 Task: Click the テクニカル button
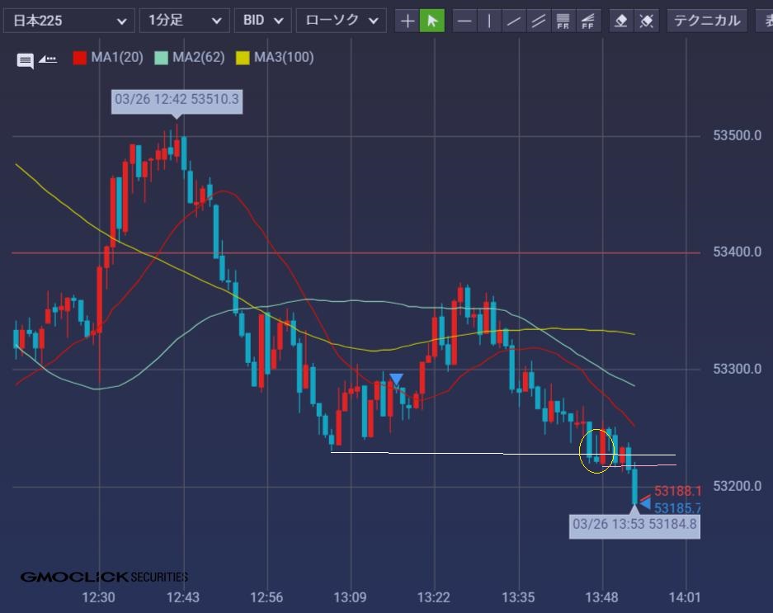pos(707,21)
